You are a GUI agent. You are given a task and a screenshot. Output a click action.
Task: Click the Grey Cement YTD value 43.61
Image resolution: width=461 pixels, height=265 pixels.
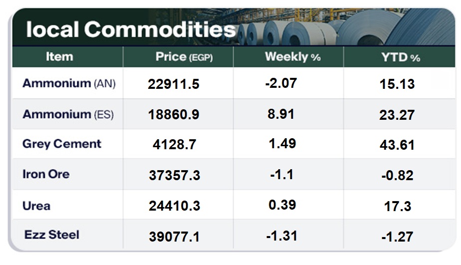(x=397, y=145)
